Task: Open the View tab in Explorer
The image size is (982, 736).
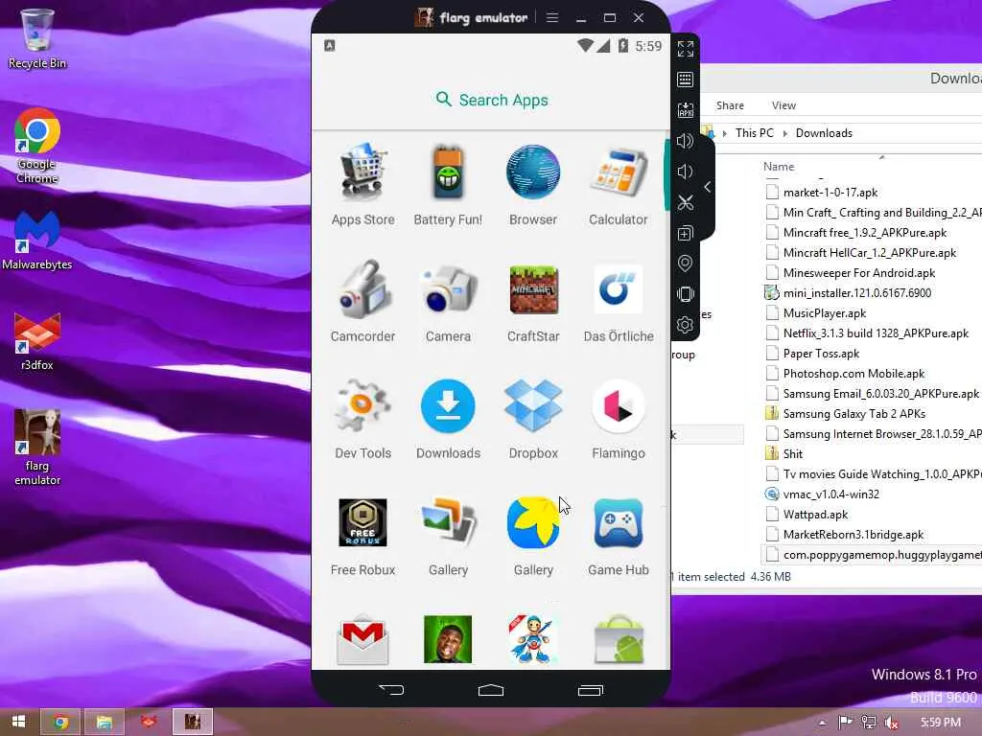Action: pos(783,105)
